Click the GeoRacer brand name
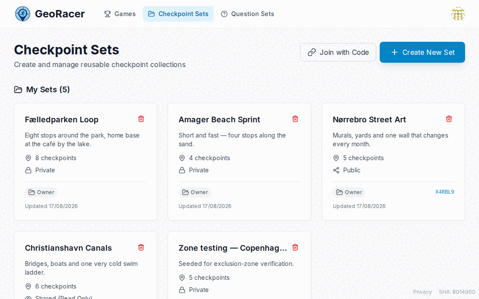 (60, 14)
